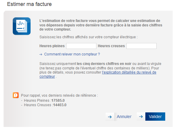This screenshot has width=175, height=129.
Task: Click the Annuler button
Action: 124,117
